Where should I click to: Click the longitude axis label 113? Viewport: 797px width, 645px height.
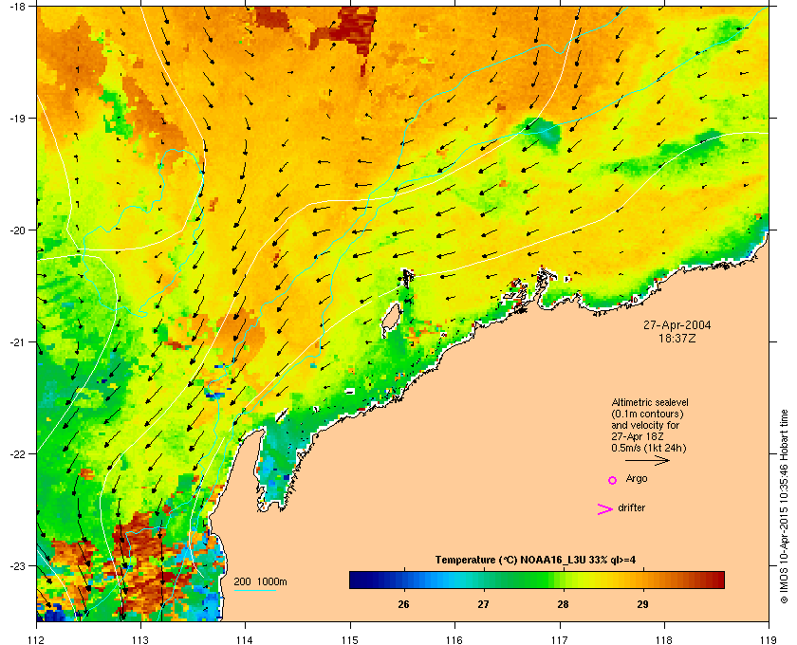pos(140,640)
